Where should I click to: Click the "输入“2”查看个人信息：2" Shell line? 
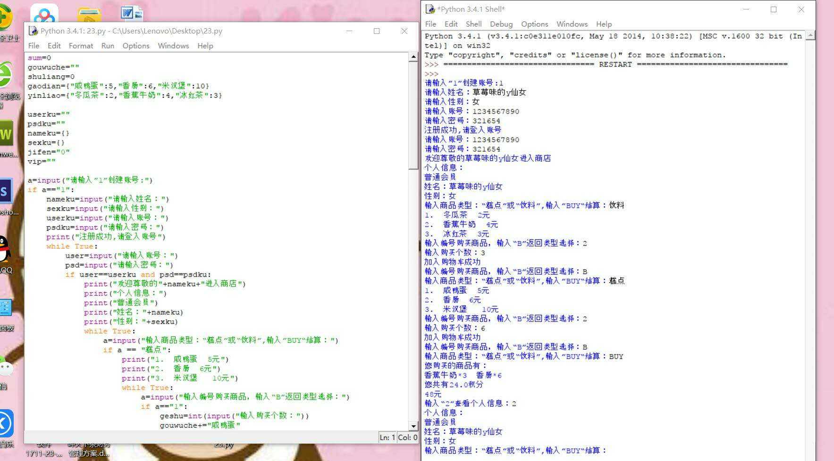pos(471,403)
